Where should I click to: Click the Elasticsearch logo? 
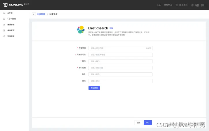81,30
